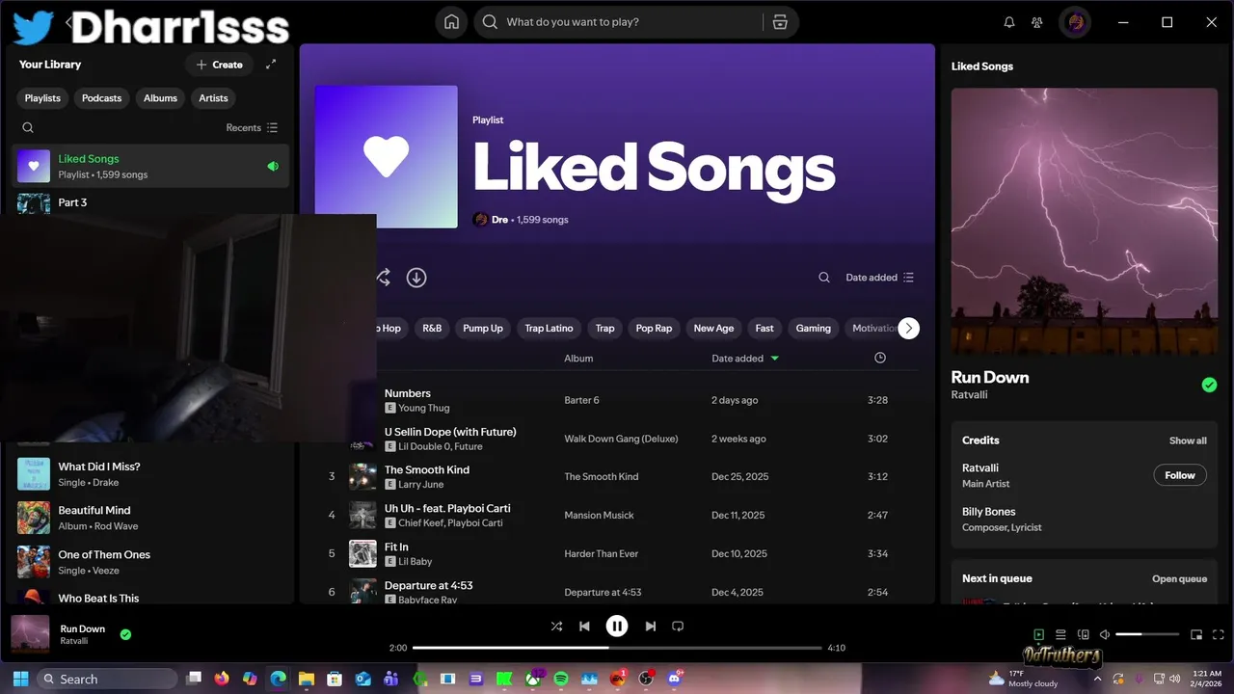Open the profile avatar menu

click(x=1075, y=22)
